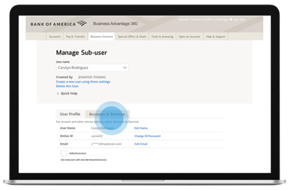Expand the Quick Help section
Viewport: 289px width, 190px height.
pos(67,93)
